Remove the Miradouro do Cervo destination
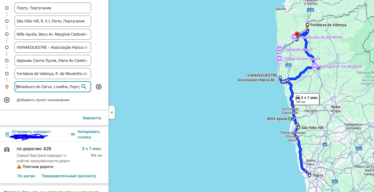Viewport: 374px width, 192px height. coord(99,87)
